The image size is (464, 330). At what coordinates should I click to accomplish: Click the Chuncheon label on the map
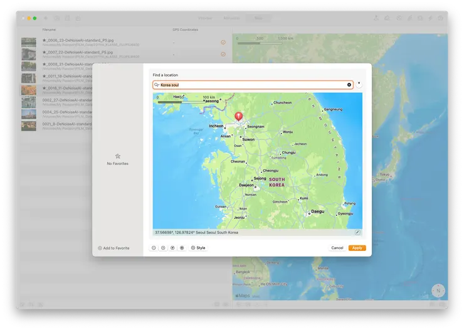(x=282, y=102)
